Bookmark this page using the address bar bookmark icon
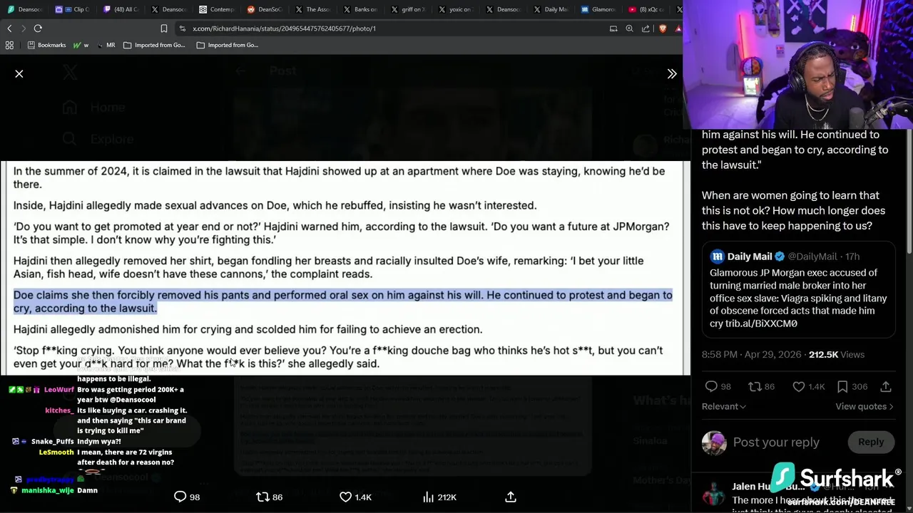913x513 pixels. pyautogui.click(x=164, y=28)
